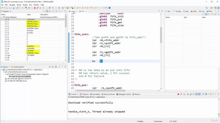Select the ST-LINK GDB server entry
Screen dimensions: 220x123
tap(16, 81)
